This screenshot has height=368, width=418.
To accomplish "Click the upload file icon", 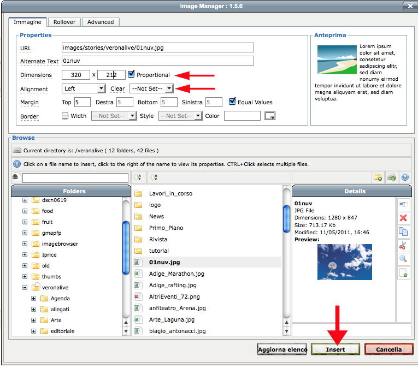I will (391, 177).
